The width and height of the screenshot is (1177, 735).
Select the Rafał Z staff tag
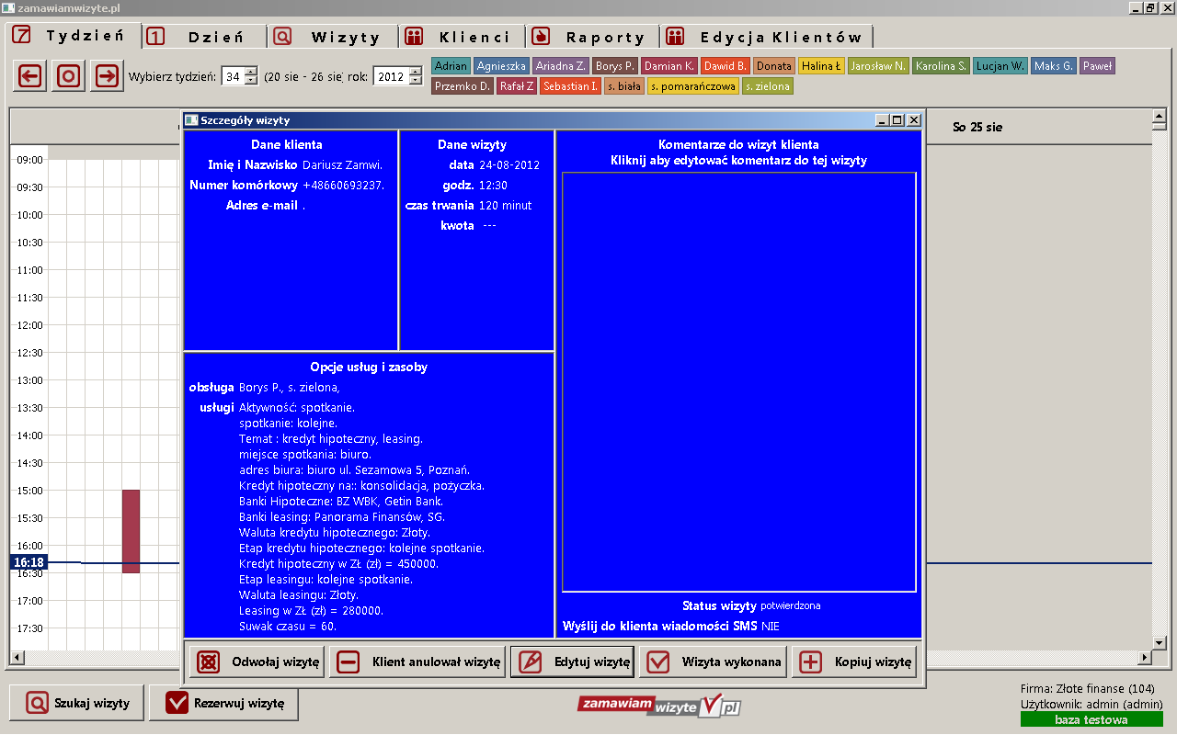(x=517, y=86)
